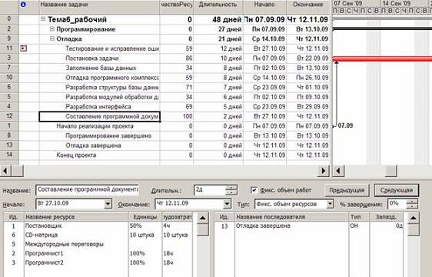Select milestone Отладка завершена in task table
Screen dimensions: 432x277
pyautogui.click(x=93, y=145)
